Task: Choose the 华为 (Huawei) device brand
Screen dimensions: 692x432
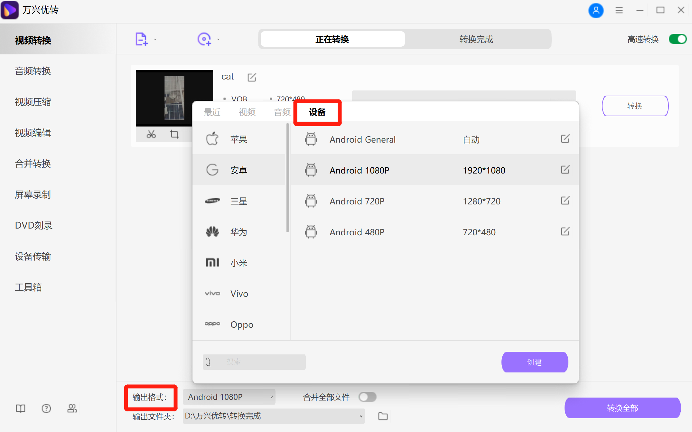Action: coord(239,232)
